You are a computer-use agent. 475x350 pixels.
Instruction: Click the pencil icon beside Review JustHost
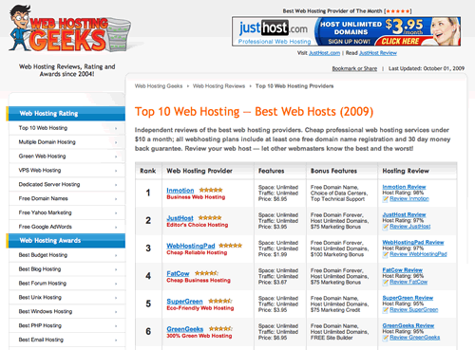click(386, 227)
